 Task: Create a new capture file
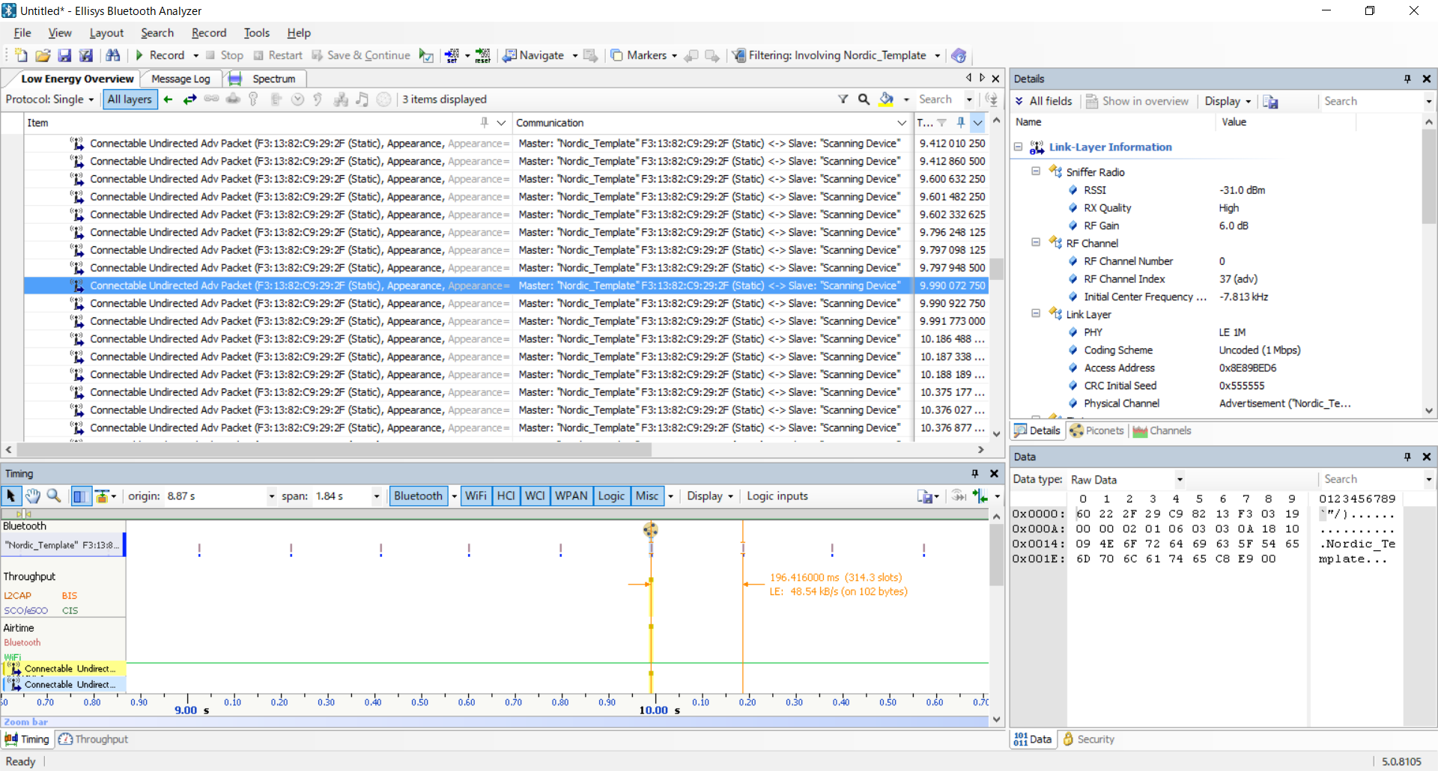tap(21, 55)
